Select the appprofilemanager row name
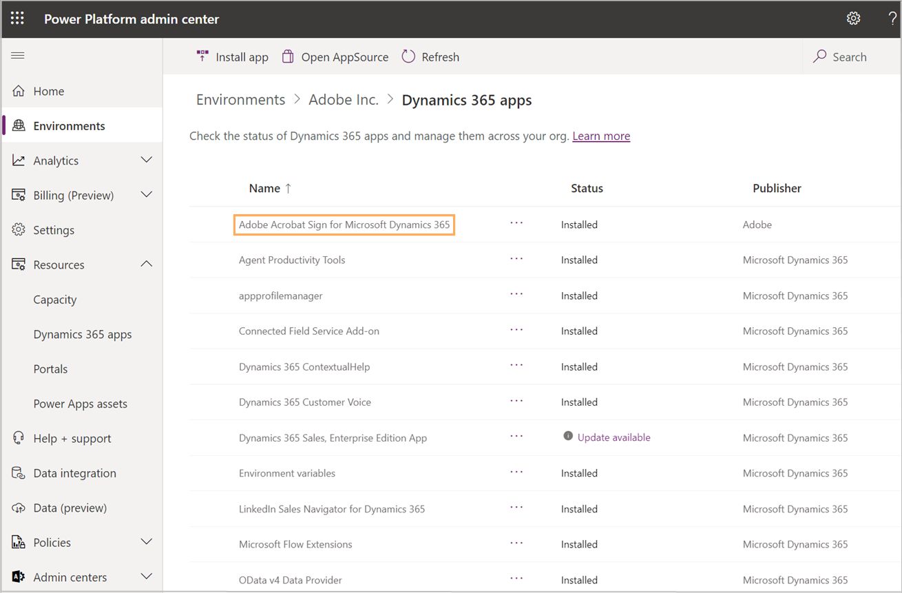 point(281,295)
